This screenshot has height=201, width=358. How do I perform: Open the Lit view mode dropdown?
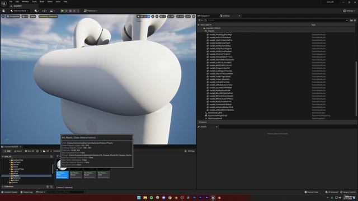pyautogui.click(x=25, y=16)
